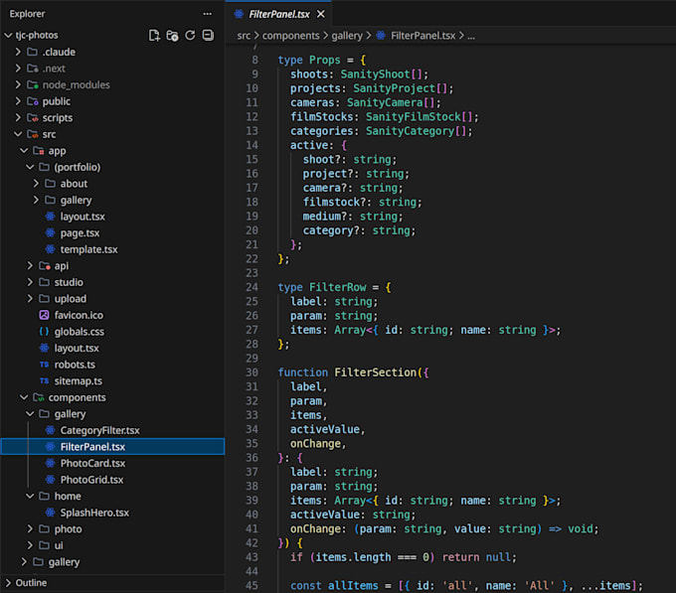This screenshot has height=593, width=676.
Task: Expand the studio folder
Action: [30, 282]
